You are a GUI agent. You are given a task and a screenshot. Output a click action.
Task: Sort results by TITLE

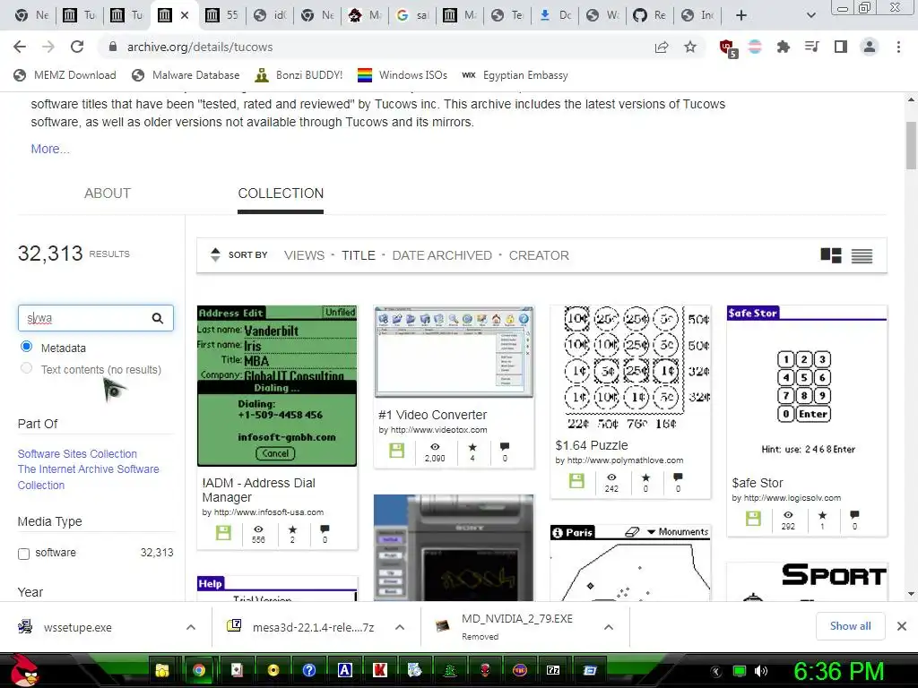click(359, 255)
